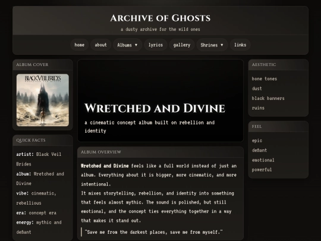Open the lyrics page
Image resolution: width=321 pixels, height=241 pixels.
156,45
